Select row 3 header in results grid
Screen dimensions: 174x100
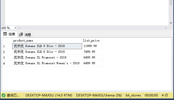click(7, 58)
